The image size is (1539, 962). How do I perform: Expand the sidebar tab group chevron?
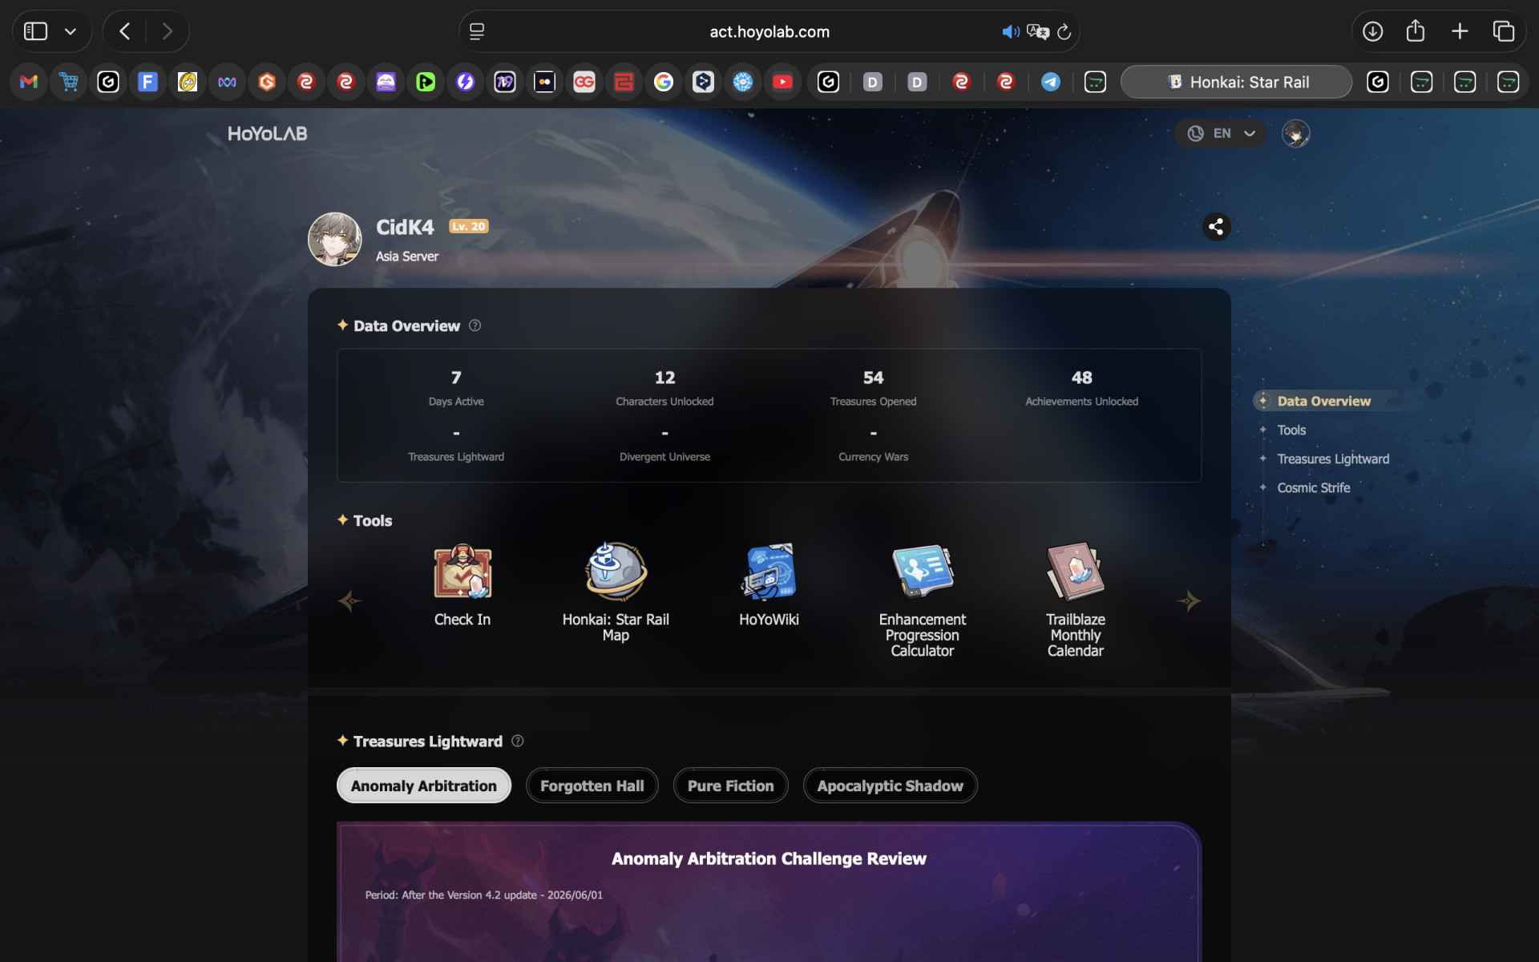[71, 31]
